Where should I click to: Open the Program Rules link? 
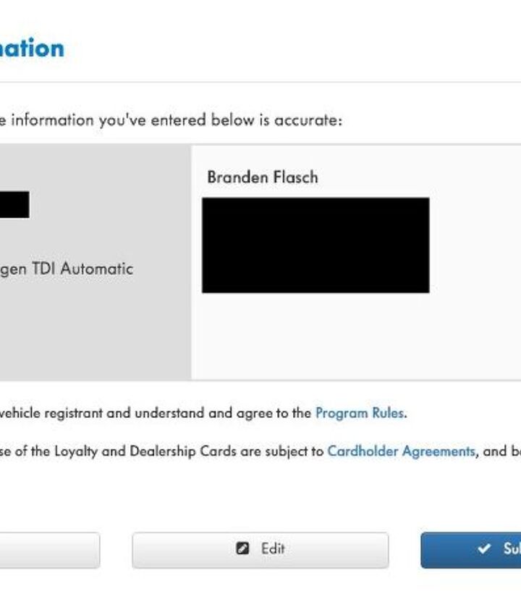[360, 414]
